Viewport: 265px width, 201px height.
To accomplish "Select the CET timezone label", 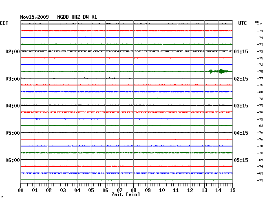I will 4,23.
